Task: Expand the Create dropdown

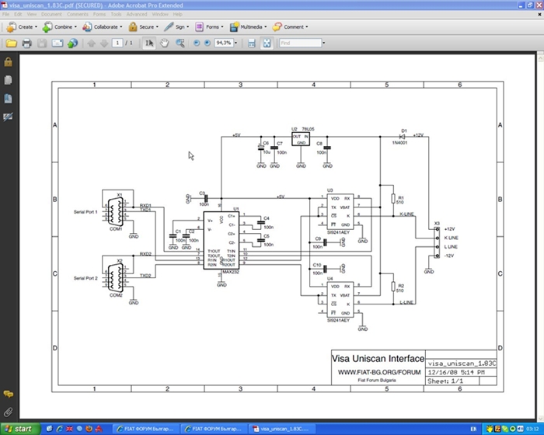Action: (x=21, y=26)
